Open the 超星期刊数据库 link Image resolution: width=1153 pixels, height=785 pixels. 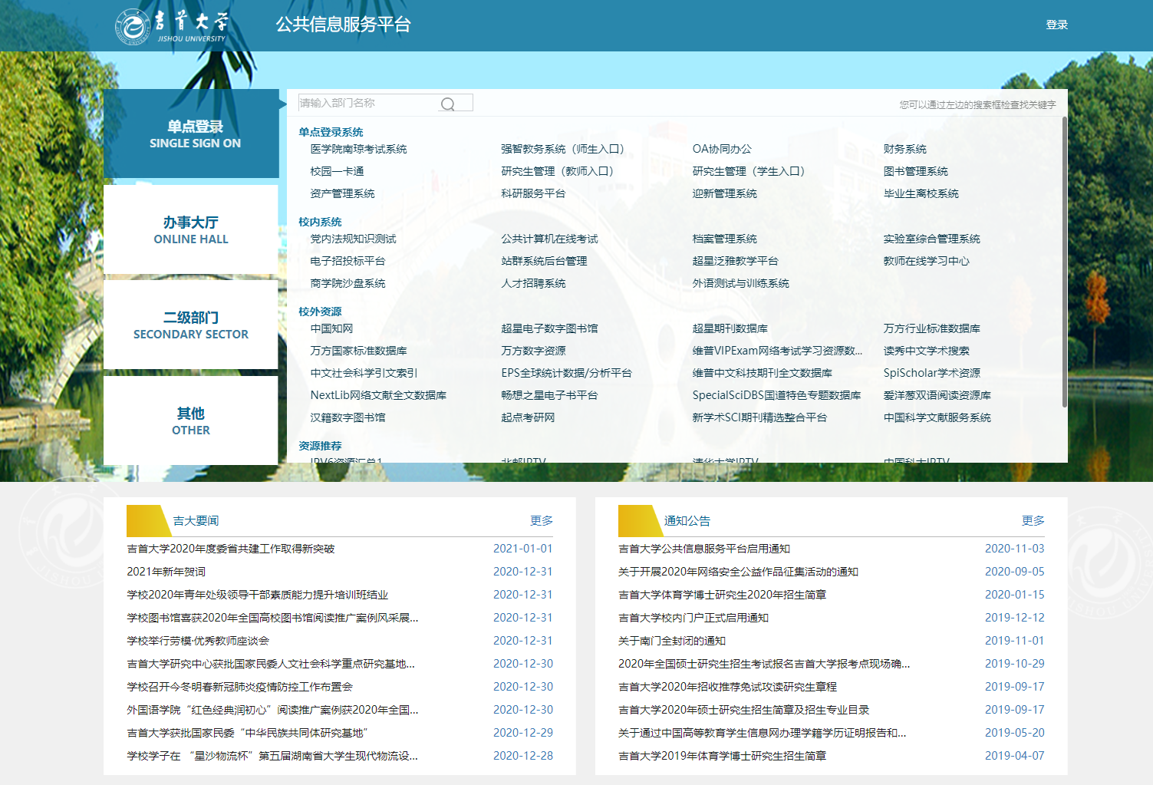[x=730, y=328]
